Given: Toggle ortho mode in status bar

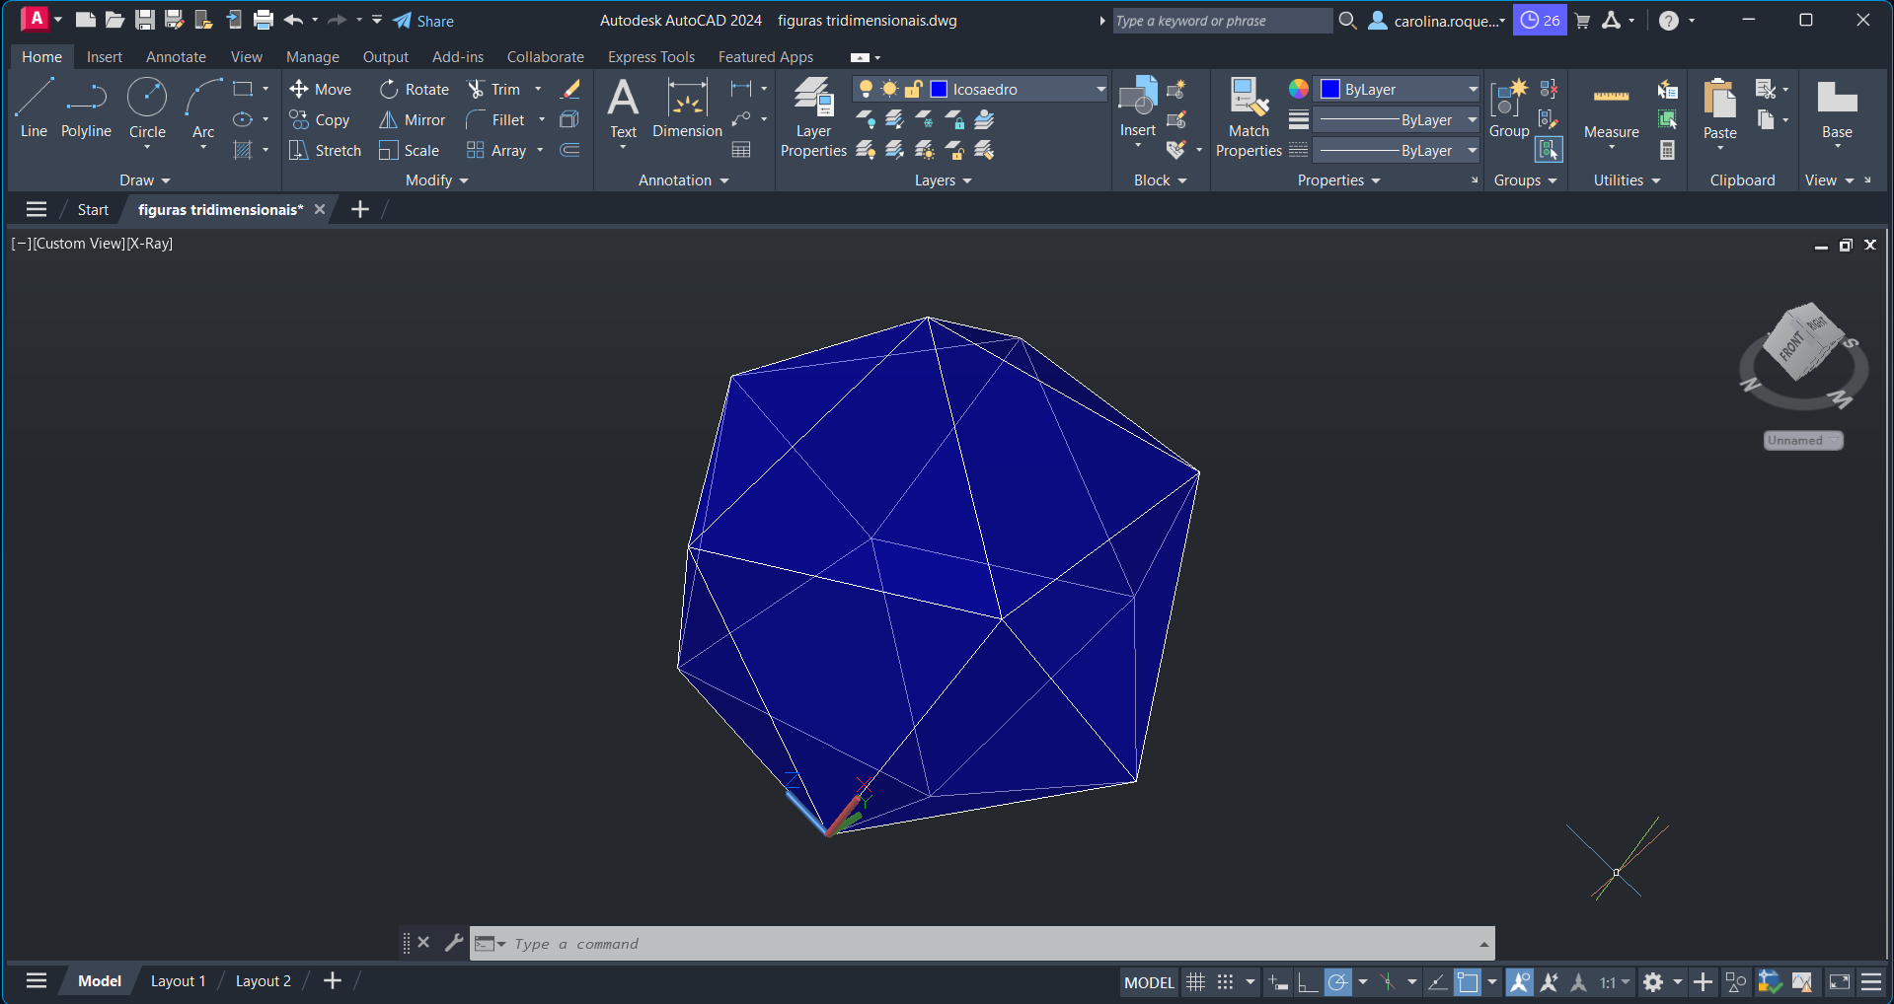Looking at the screenshot, I should 1308,982.
